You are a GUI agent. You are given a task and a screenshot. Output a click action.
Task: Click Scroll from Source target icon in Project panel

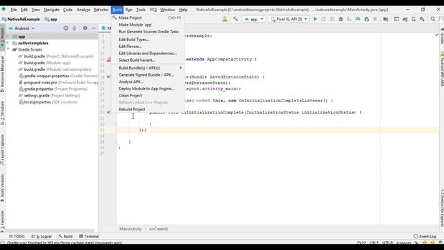tap(66, 28)
